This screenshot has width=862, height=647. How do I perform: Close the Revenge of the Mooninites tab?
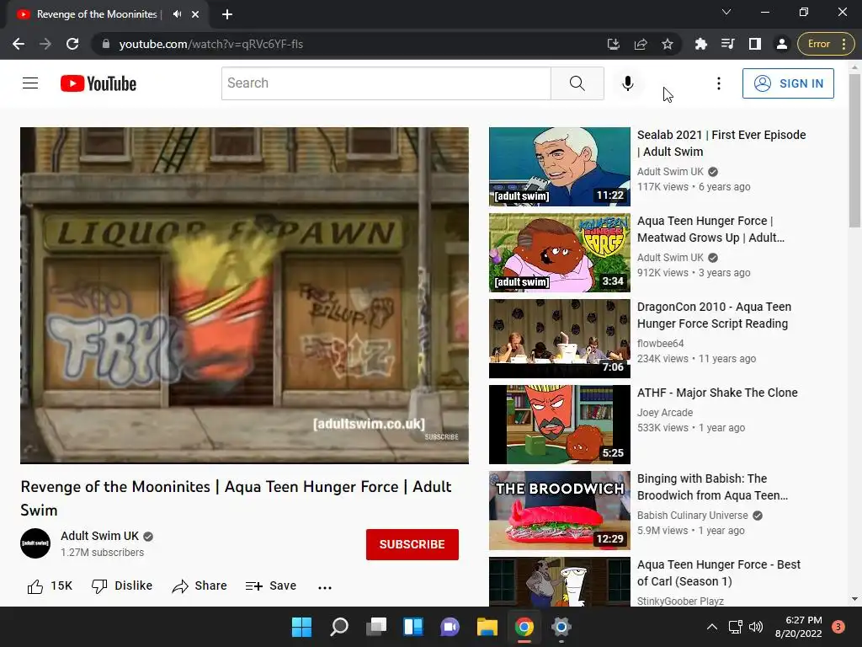pos(195,14)
